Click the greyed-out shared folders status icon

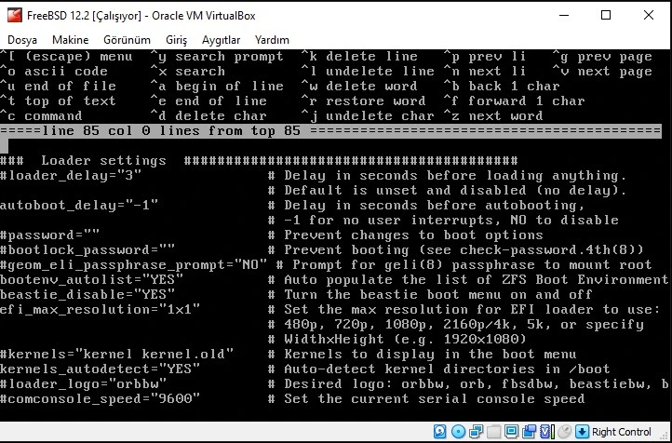493,432
